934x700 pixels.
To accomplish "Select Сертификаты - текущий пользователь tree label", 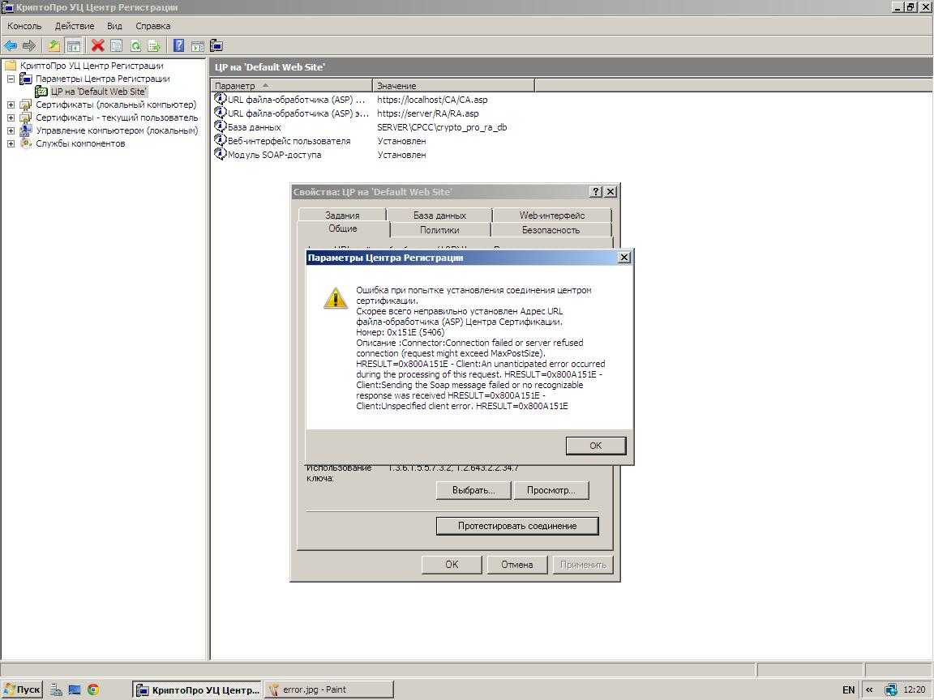I will 117,117.
